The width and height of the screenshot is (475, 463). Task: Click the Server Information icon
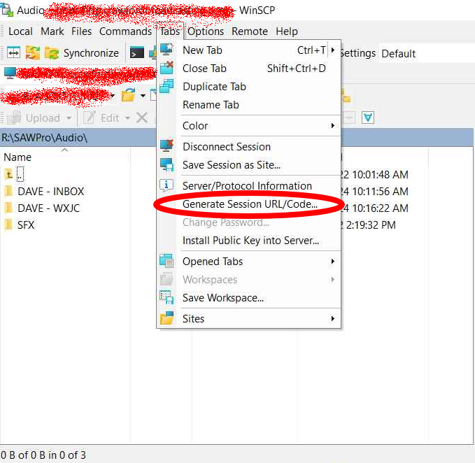(x=166, y=185)
